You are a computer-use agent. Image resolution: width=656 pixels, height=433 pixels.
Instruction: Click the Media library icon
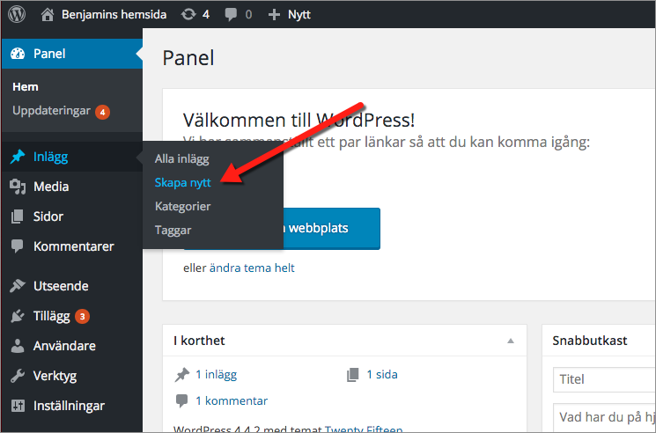(18, 187)
